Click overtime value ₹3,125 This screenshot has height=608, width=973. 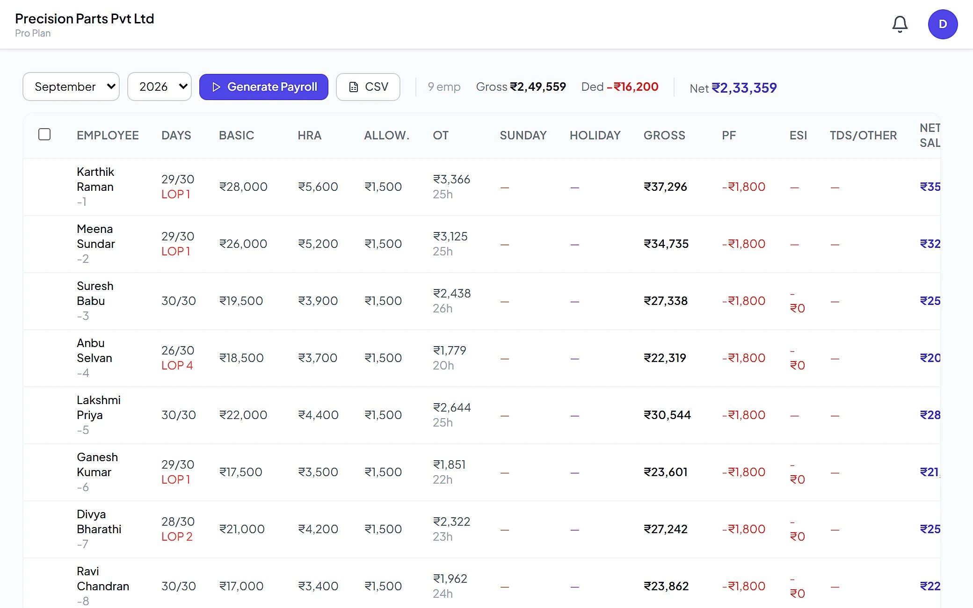450,237
